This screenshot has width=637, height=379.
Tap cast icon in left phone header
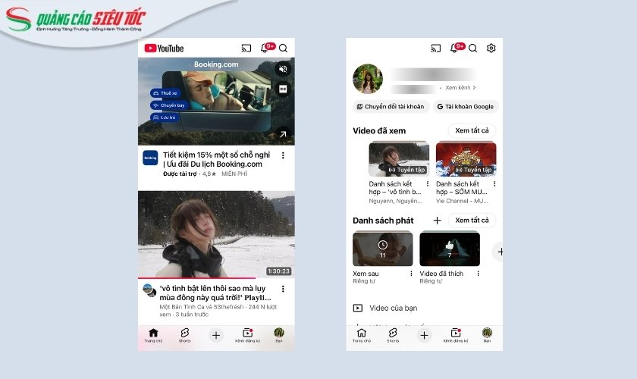246,49
